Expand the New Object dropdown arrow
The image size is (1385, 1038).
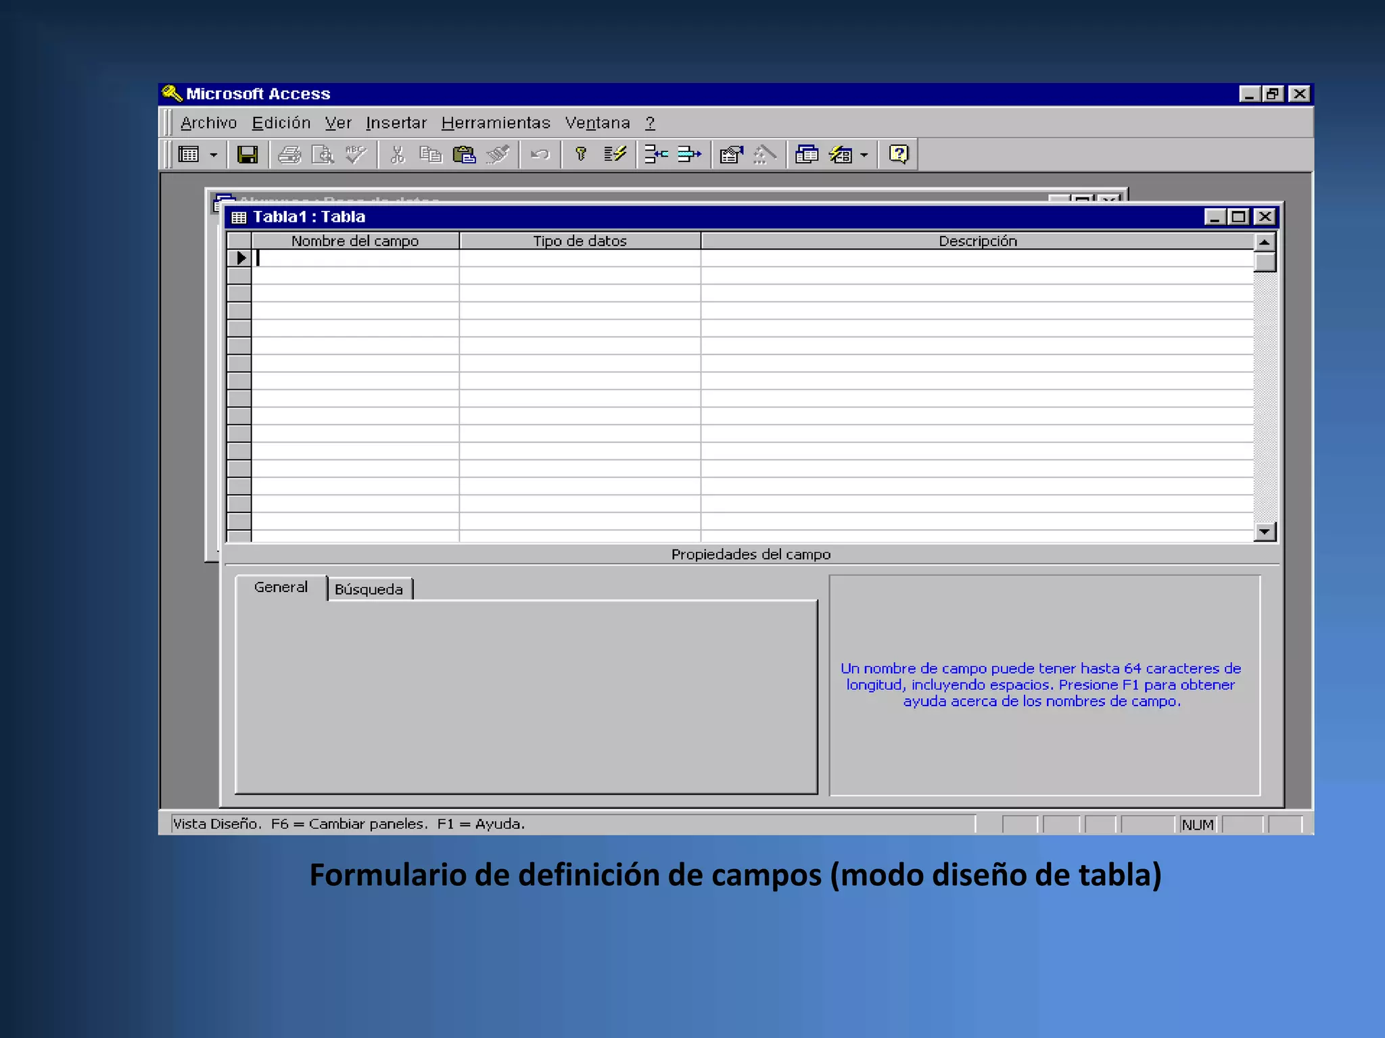click(864, 155)
